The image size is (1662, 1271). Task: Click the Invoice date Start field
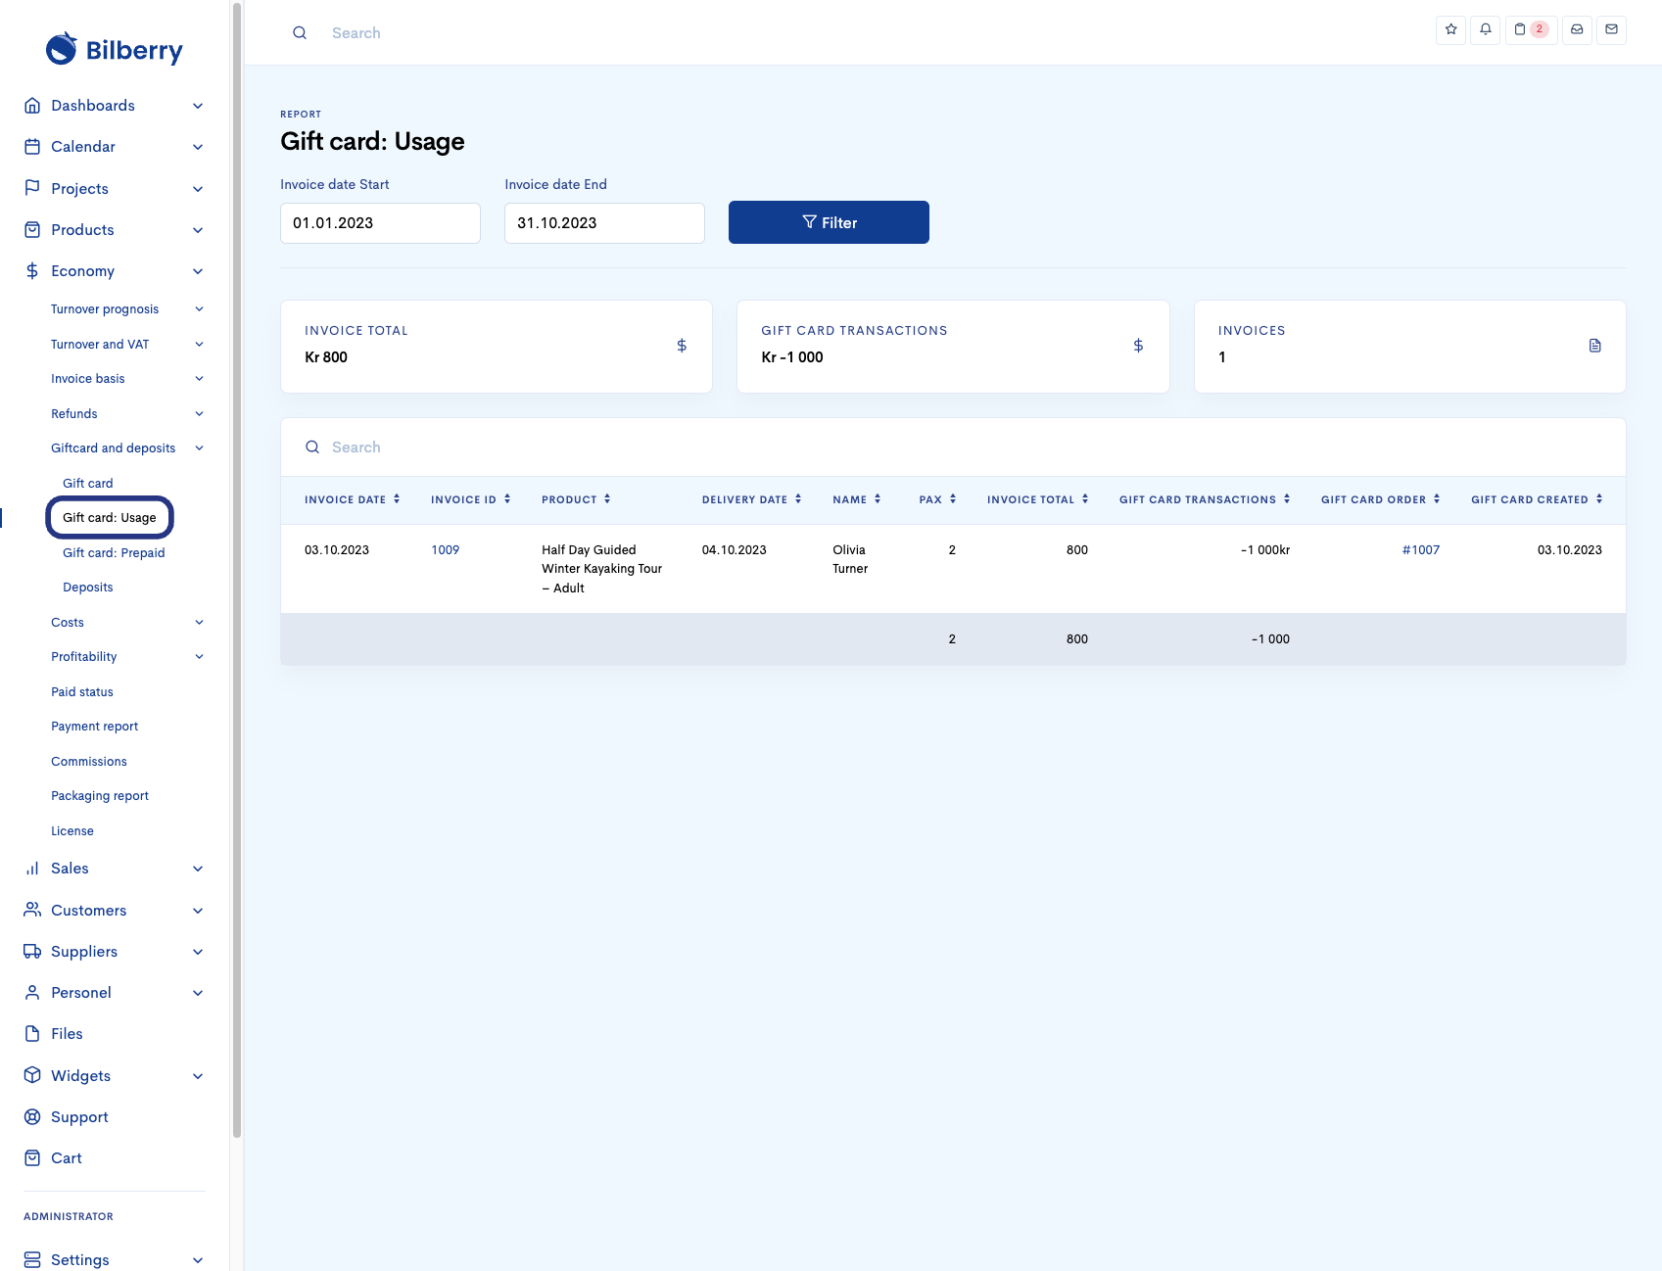(380, 223)
